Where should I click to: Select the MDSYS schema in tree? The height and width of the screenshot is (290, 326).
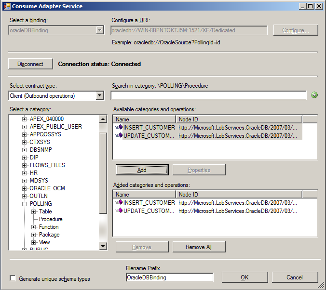(39, 181)
